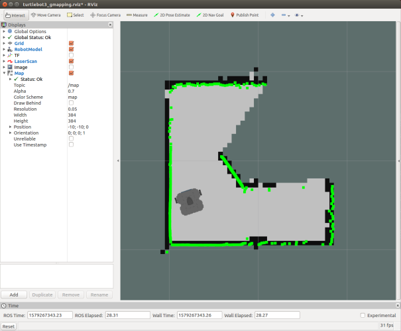Toggle the LaserScan display checkbox
This screenshot has height=331, width=401.
point(71,61)
